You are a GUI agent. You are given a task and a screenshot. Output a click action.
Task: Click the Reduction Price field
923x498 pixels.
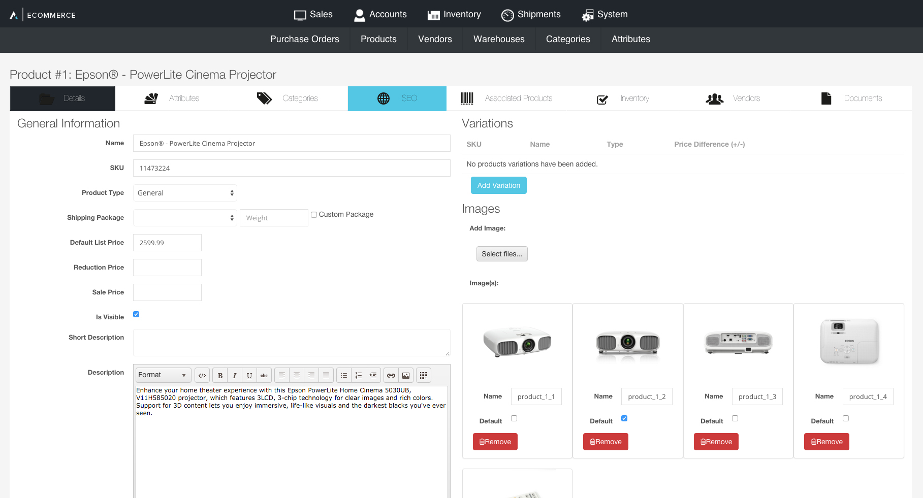(167, 268)
